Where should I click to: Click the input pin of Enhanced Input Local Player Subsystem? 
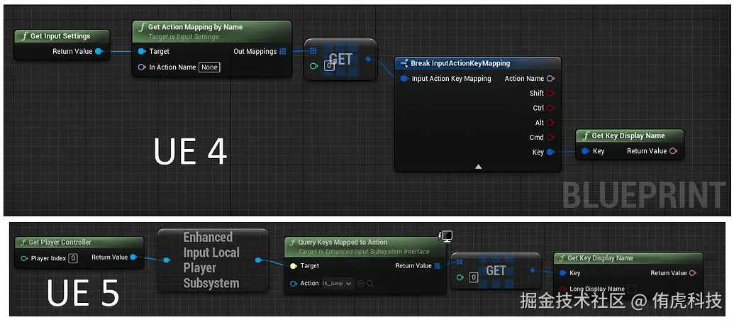click(x=167, y=260)
